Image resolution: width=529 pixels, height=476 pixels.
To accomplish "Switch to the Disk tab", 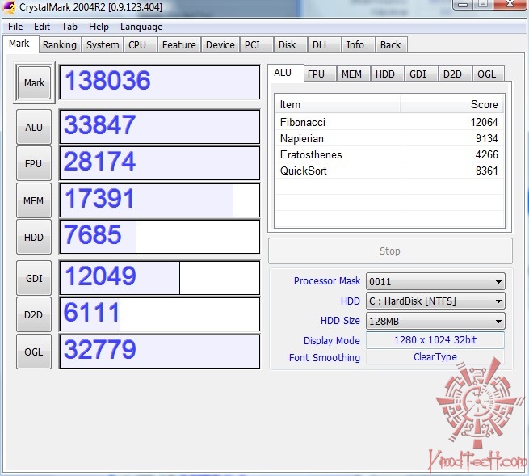I will 290,44.
